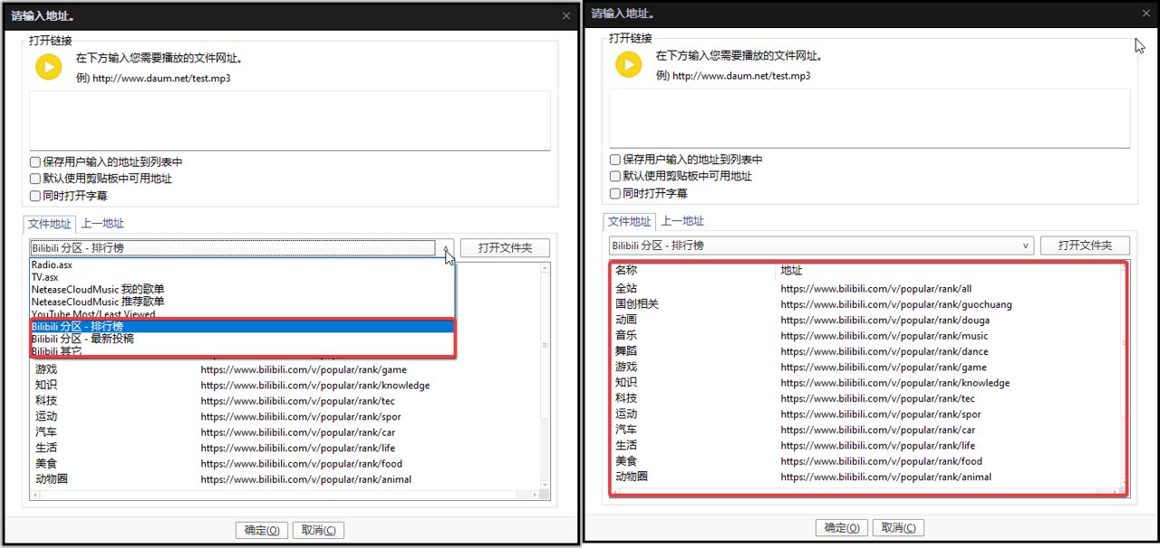Click the yellow play icon in right dialog
Screen dimensions: 1160x548
click(628, 64)
